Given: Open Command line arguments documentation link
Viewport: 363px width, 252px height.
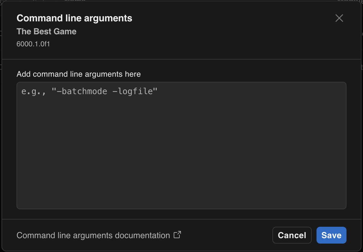Looking at the screenshot, I should (93, 235).
